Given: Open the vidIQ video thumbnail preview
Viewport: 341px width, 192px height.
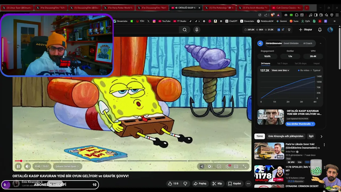Looking at the screenshot, I should click(271, 117).
